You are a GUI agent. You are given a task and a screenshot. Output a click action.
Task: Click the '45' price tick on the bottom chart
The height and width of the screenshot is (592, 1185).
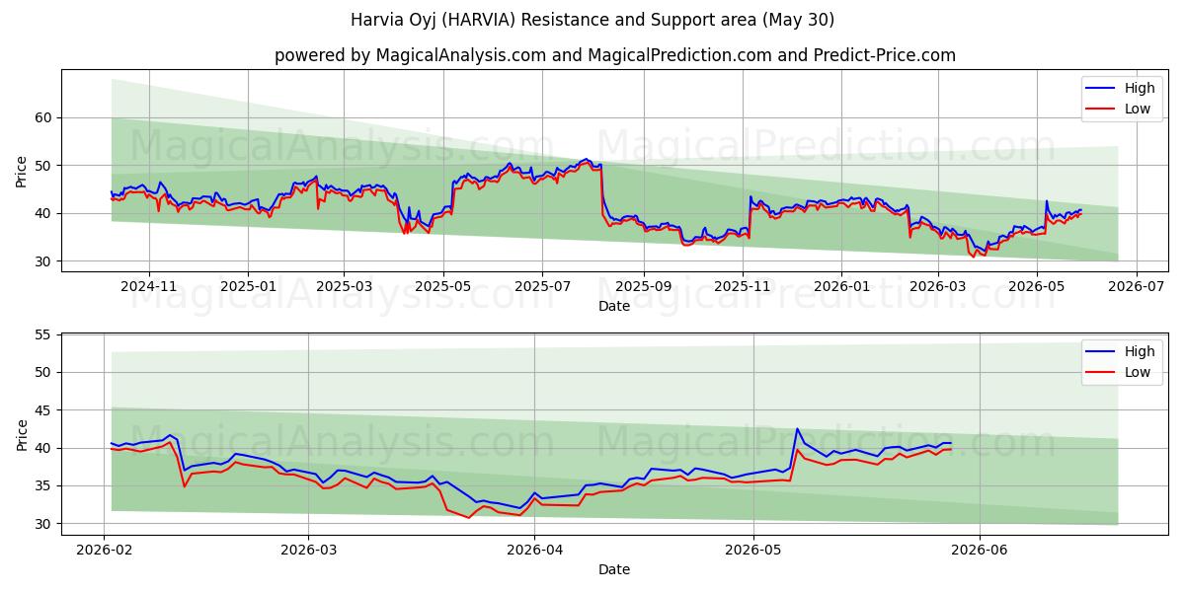[x=45, y=410]
